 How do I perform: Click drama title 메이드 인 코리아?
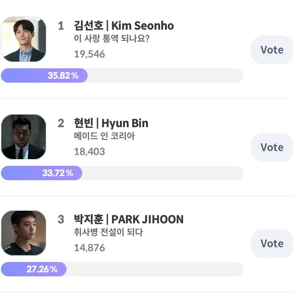pos(104,136)
